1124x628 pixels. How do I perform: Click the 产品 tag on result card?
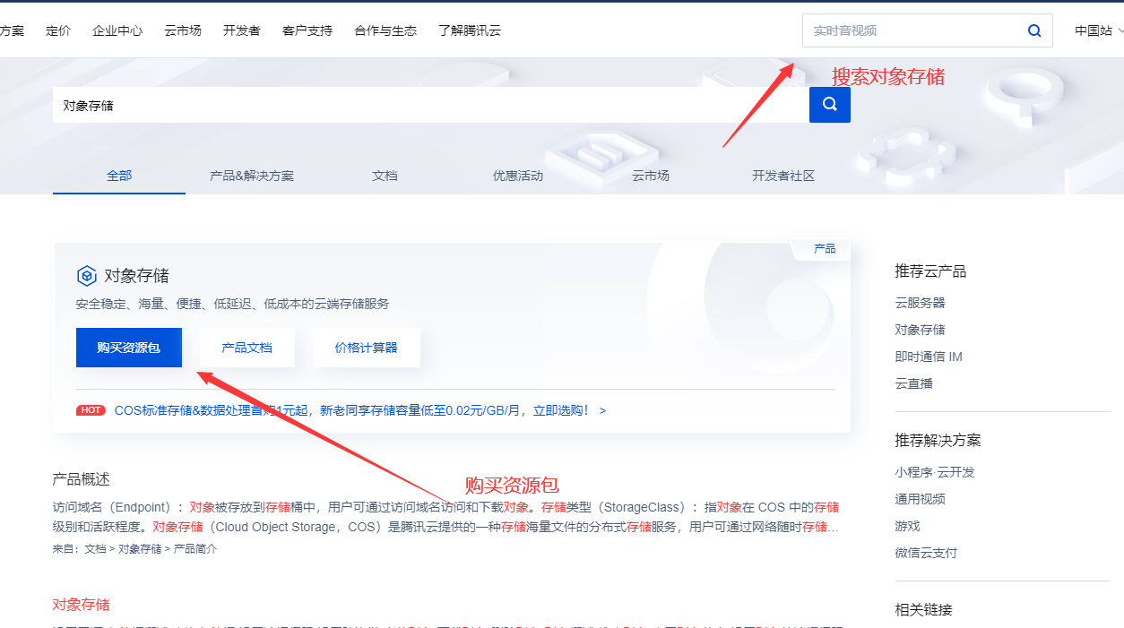click(x=825, y=249)
